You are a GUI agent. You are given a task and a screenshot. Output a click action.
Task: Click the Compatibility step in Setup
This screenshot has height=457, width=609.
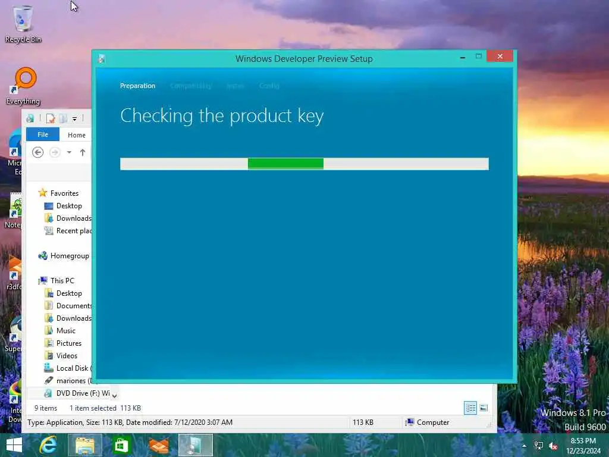[191, 86]
